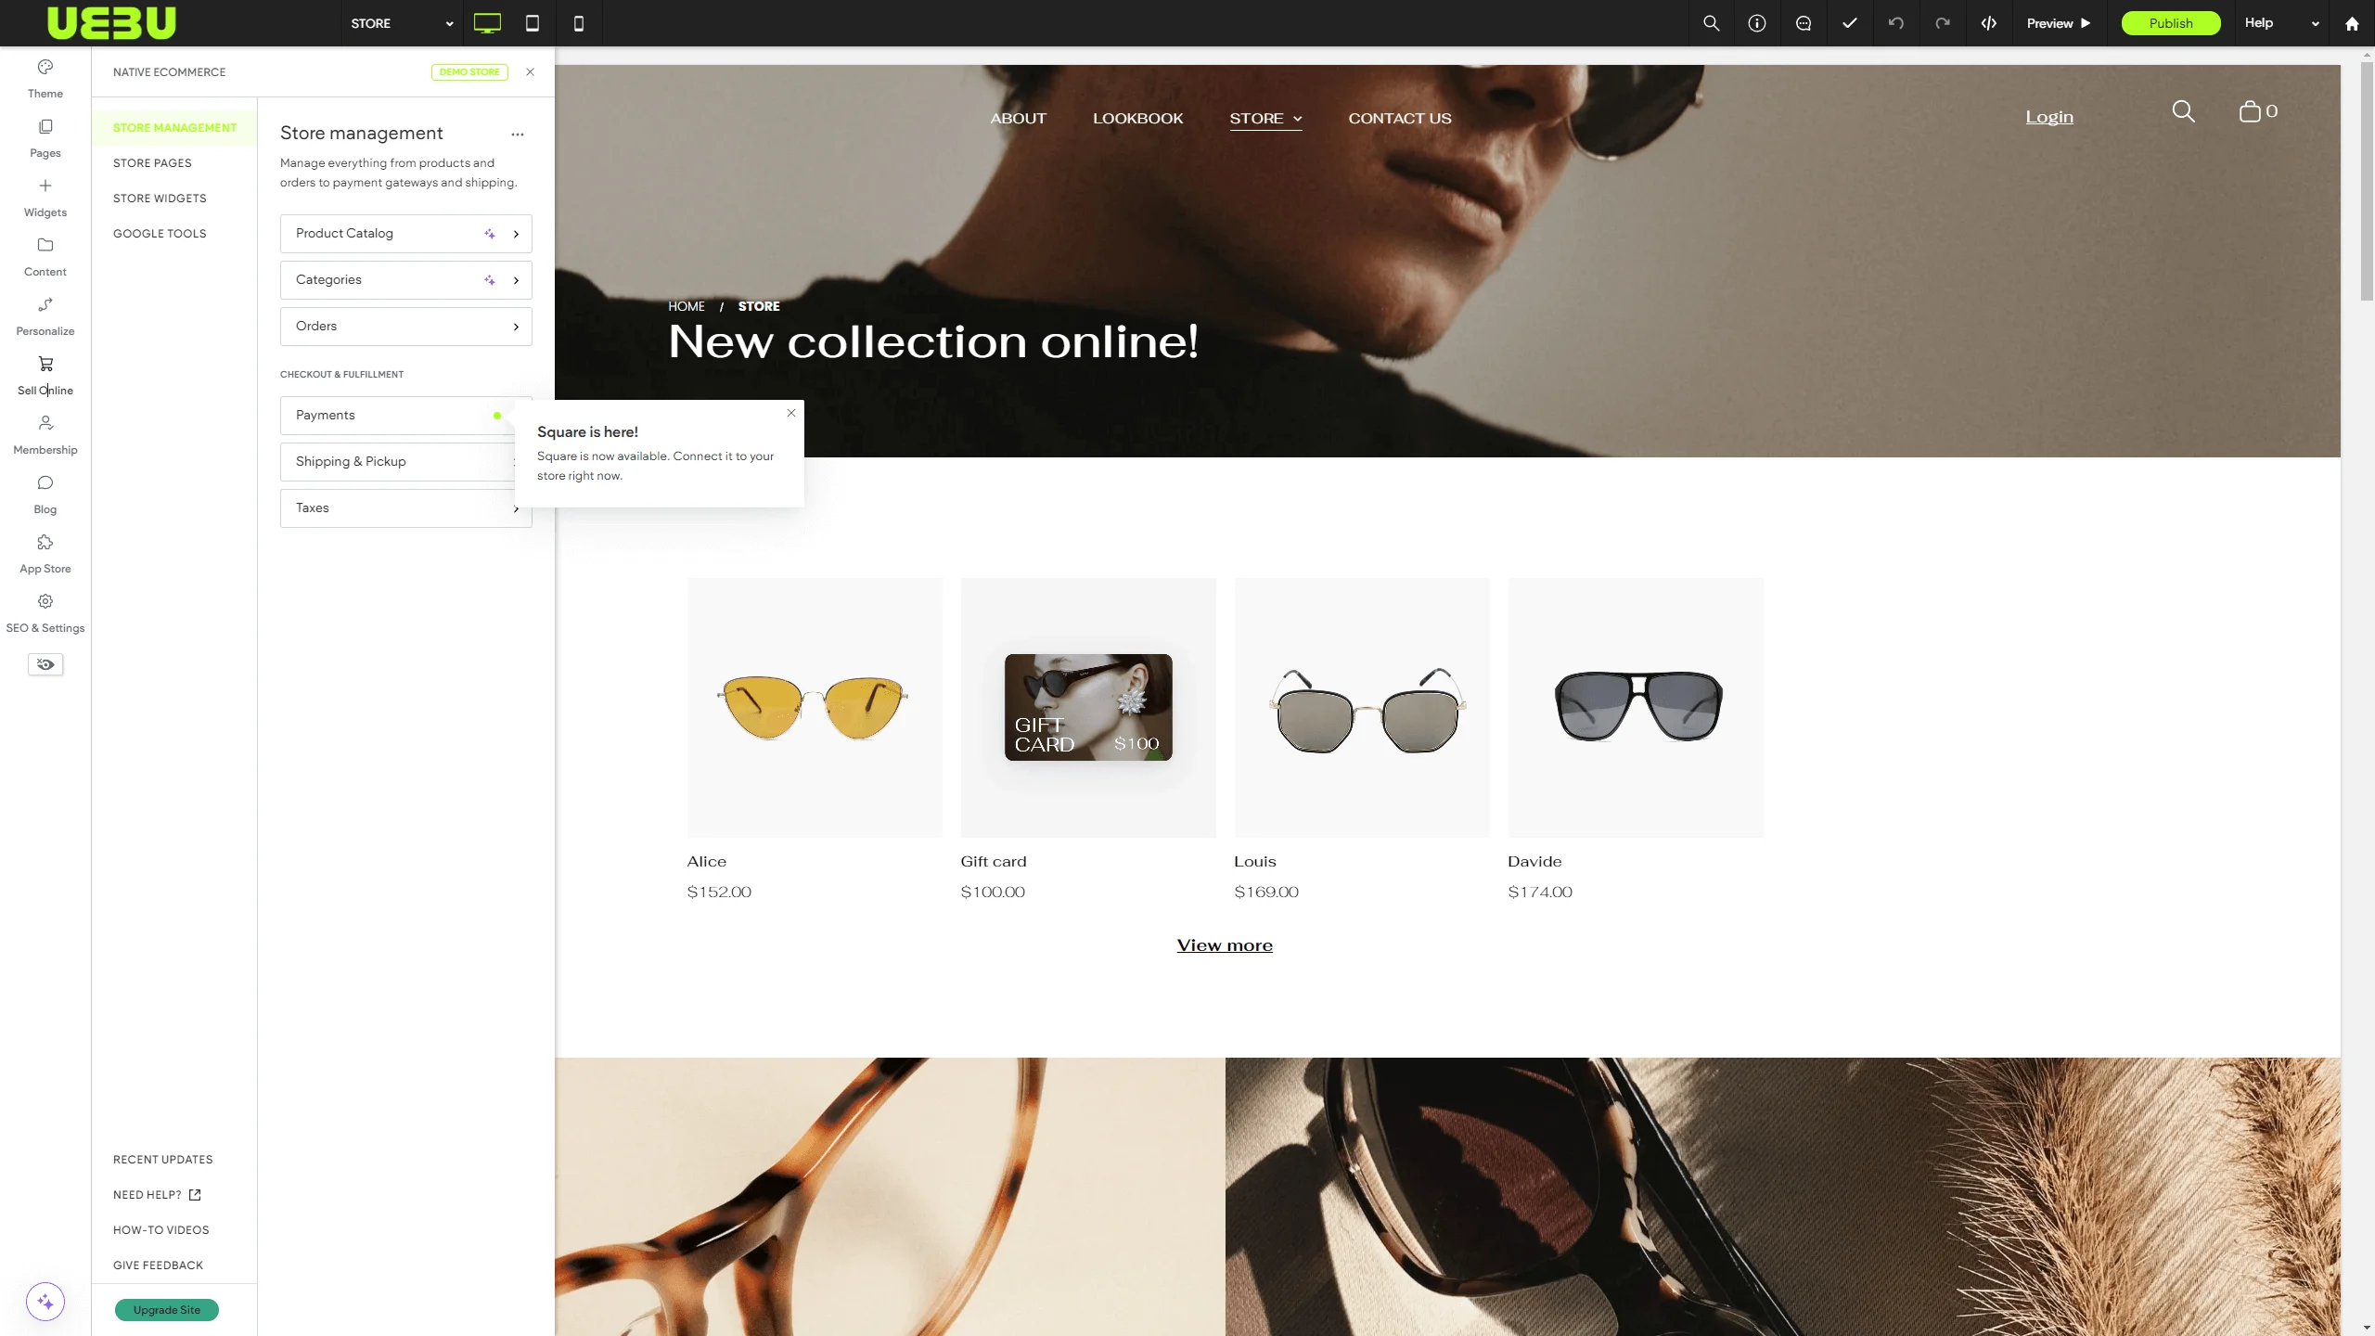The width and height of the screenshot is (2375, 1336).
Task: Select Store Management menu item
Action: [x=174, y=125]
